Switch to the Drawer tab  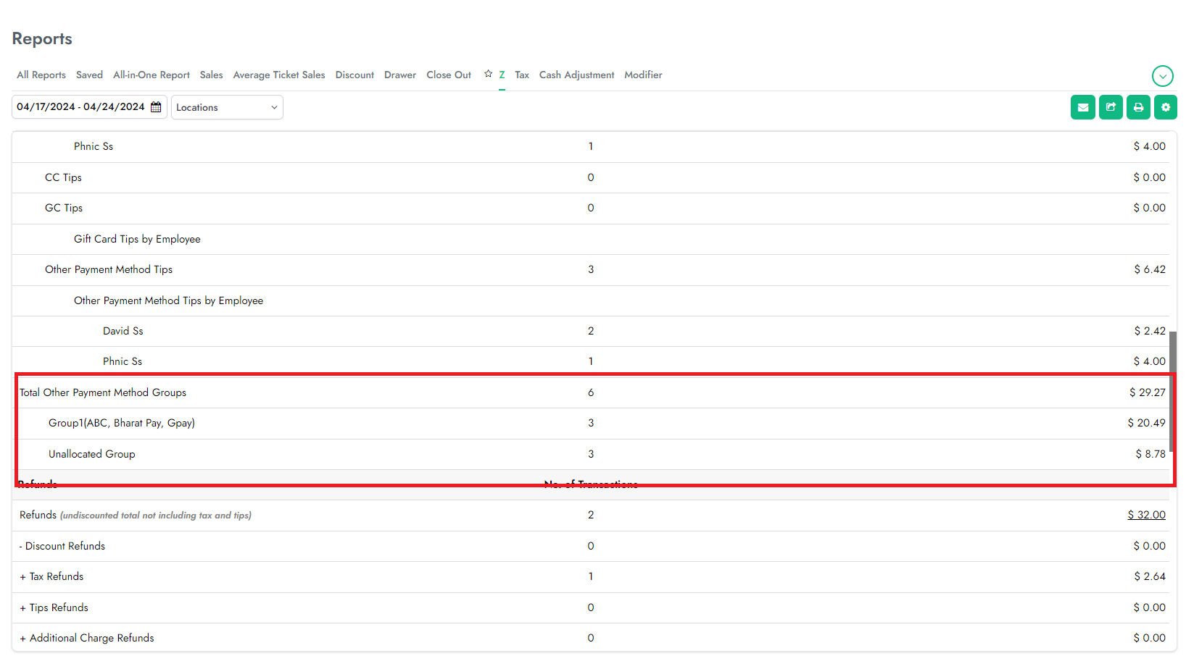click(x=399, y=75)
